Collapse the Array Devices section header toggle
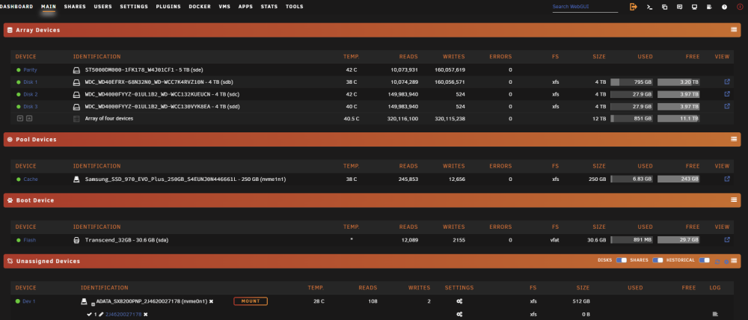The image size is (748, 320). (x=734, y=30)
